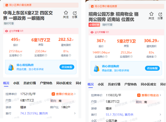Click the 306.29㎡ building area value
The height and width of the screenshot is (122, 166).
click(x=151, y=41)
